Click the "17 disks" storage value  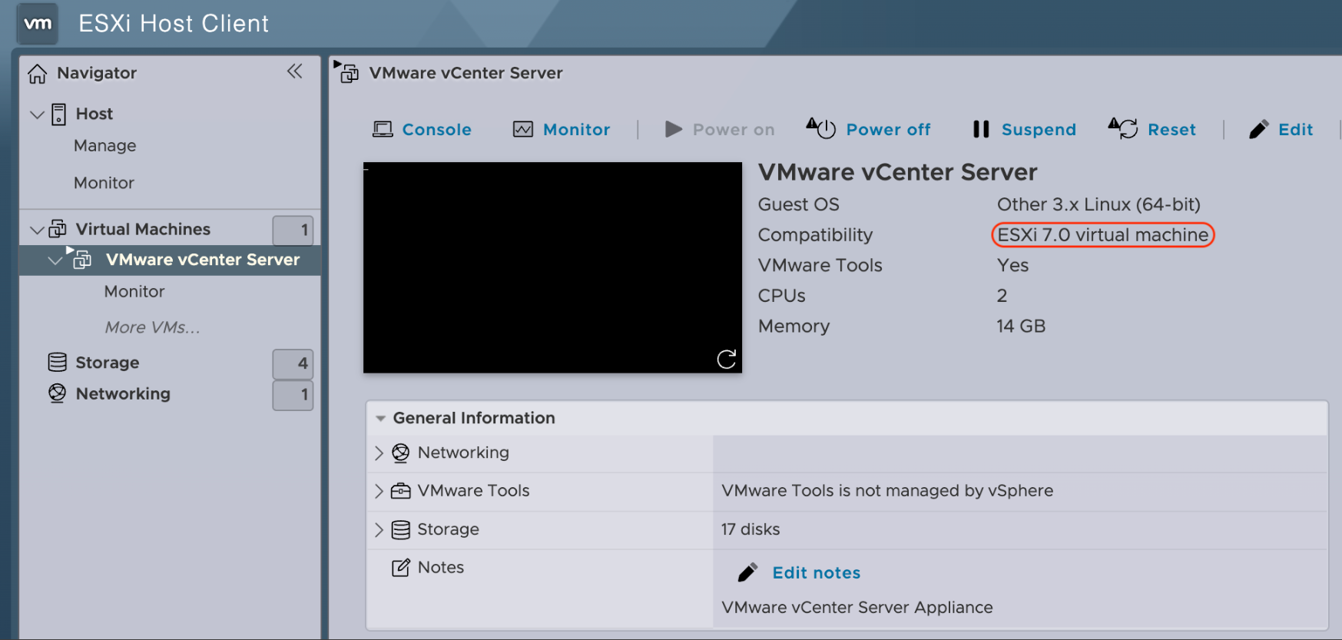point(751,529)
